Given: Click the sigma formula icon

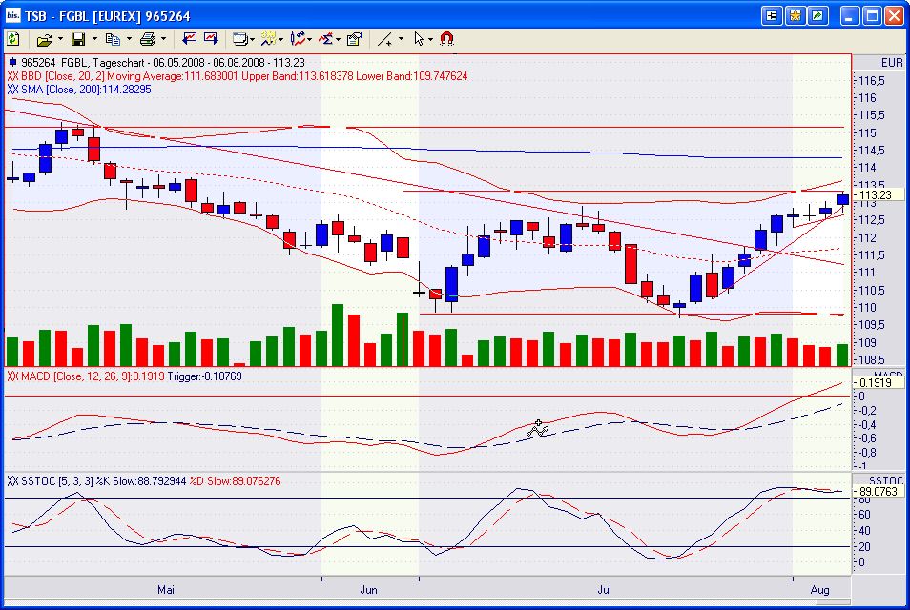Looking at the screenshot, I should (x=326, y=39).
